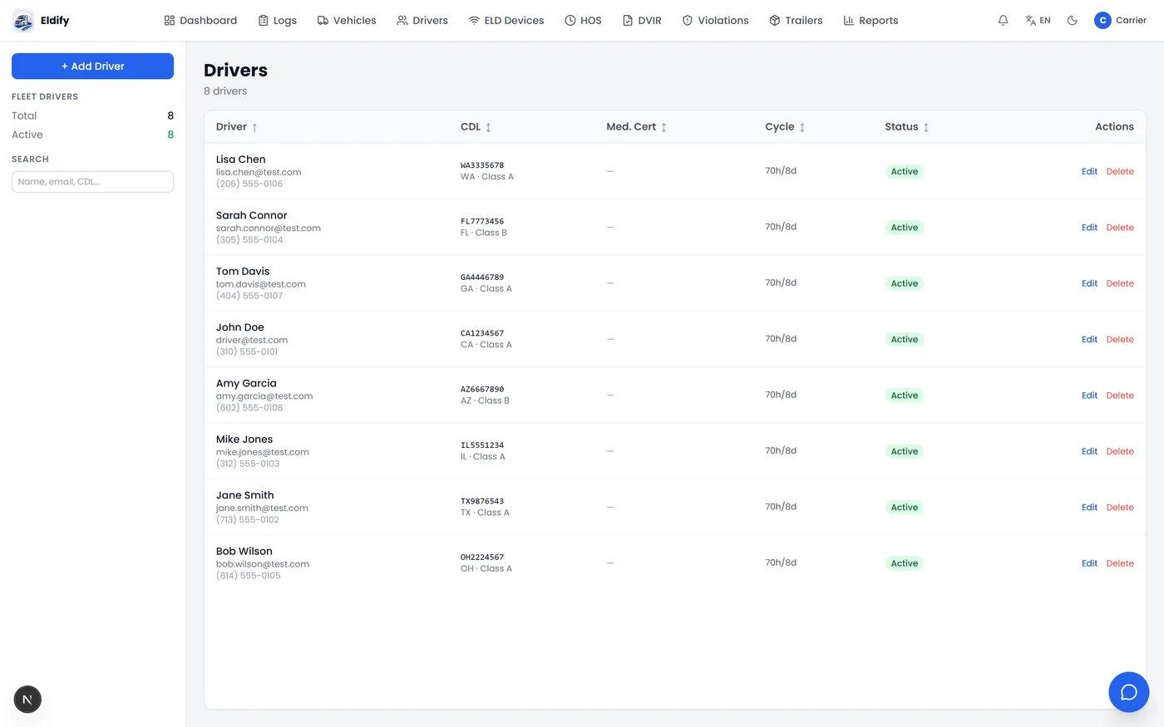
Task: Sort by Med. Cert column
Action: coord(637,127)
